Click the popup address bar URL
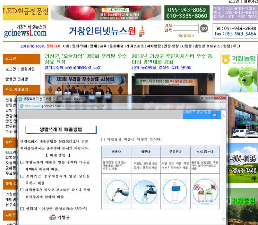Screen dimensions: 258x225 coord(64,106)
